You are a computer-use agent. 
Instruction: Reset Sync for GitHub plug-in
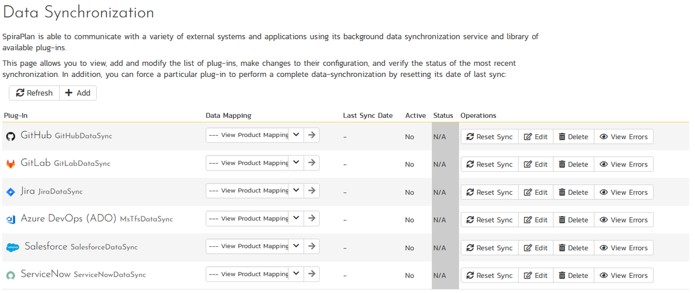tap(489, 137)
